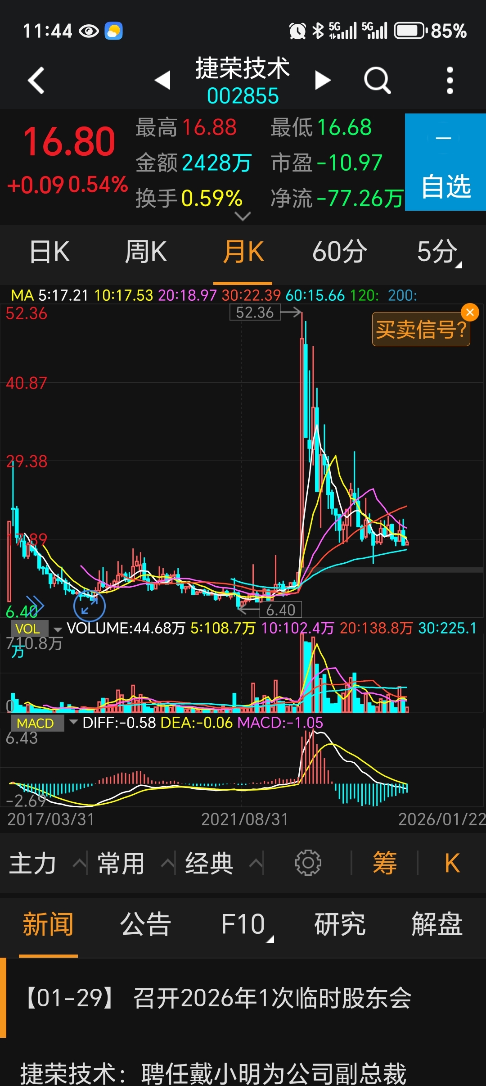Tap the back arrow icon
This screenshot has height=1086, width=486.
coord(36,81)
